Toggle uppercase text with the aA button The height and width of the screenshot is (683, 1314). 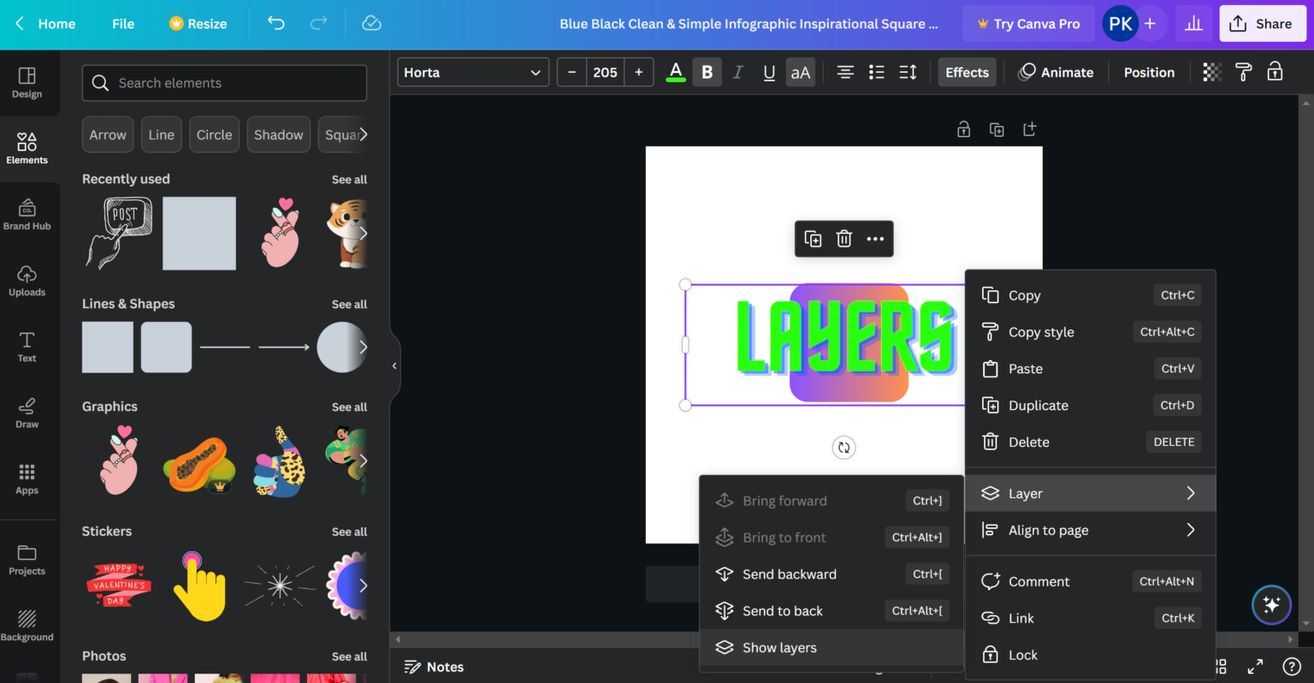pyautogui.click(x=800, y=72)
